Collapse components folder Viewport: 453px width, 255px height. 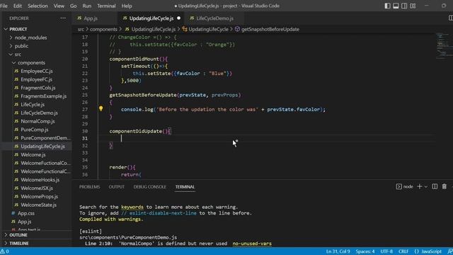[31, 63]
